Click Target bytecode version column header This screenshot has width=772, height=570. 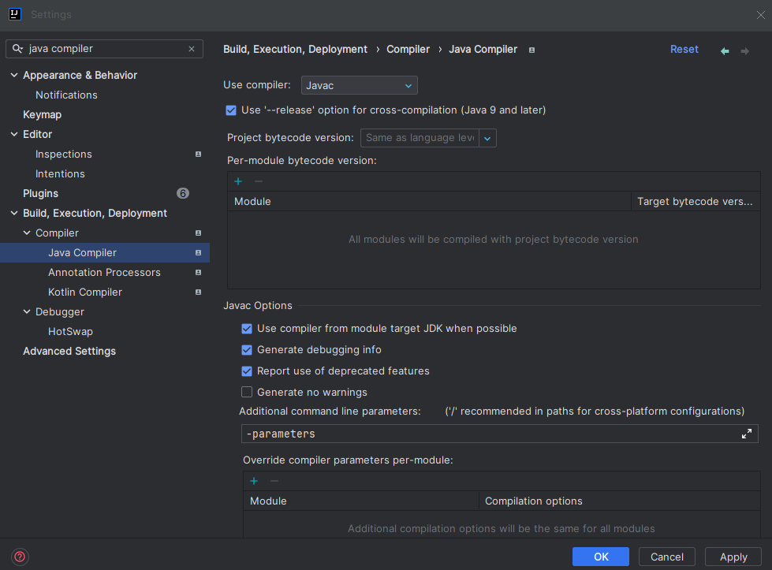coord(696,201)
